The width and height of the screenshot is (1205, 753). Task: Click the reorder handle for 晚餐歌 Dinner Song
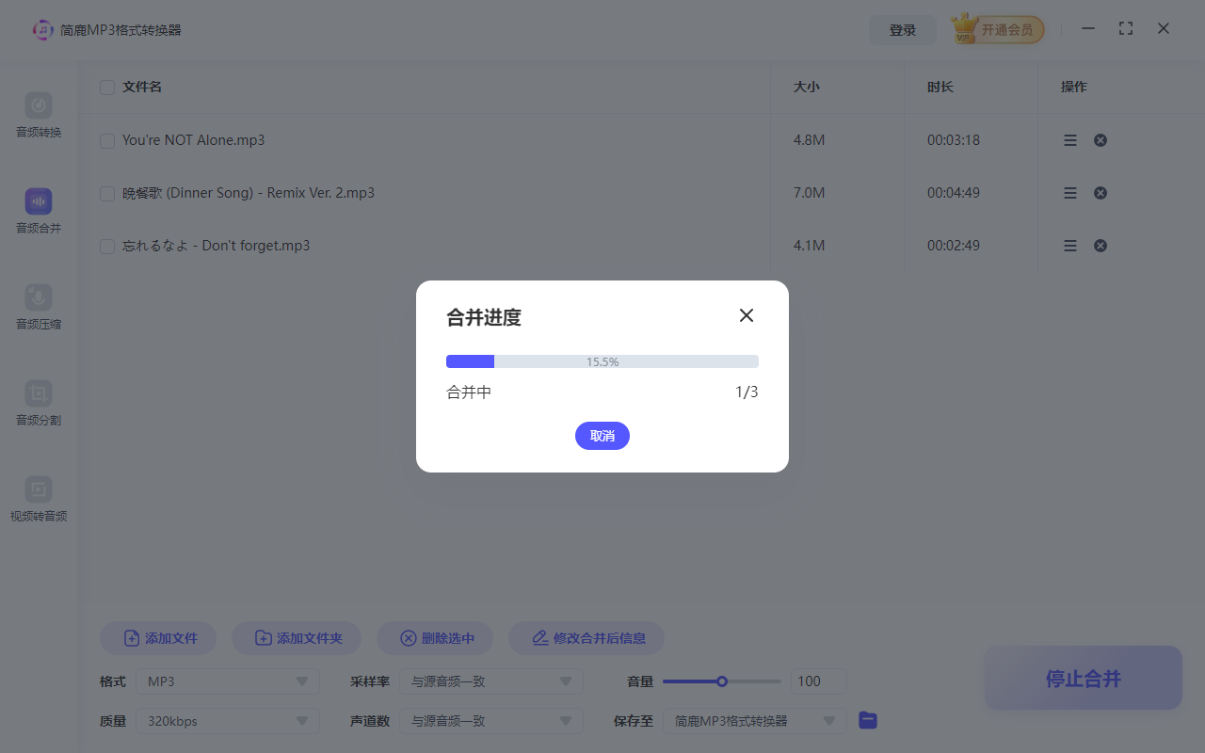tap(1070, 193)
